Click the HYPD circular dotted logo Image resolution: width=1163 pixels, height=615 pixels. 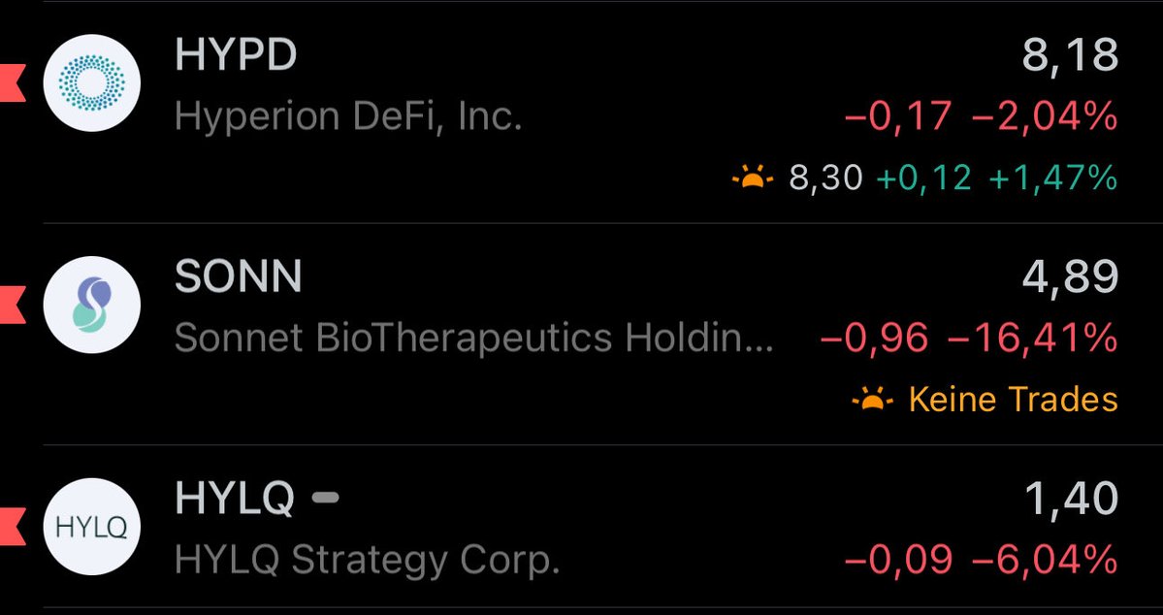pyautogui.click(x=92, y=83)
